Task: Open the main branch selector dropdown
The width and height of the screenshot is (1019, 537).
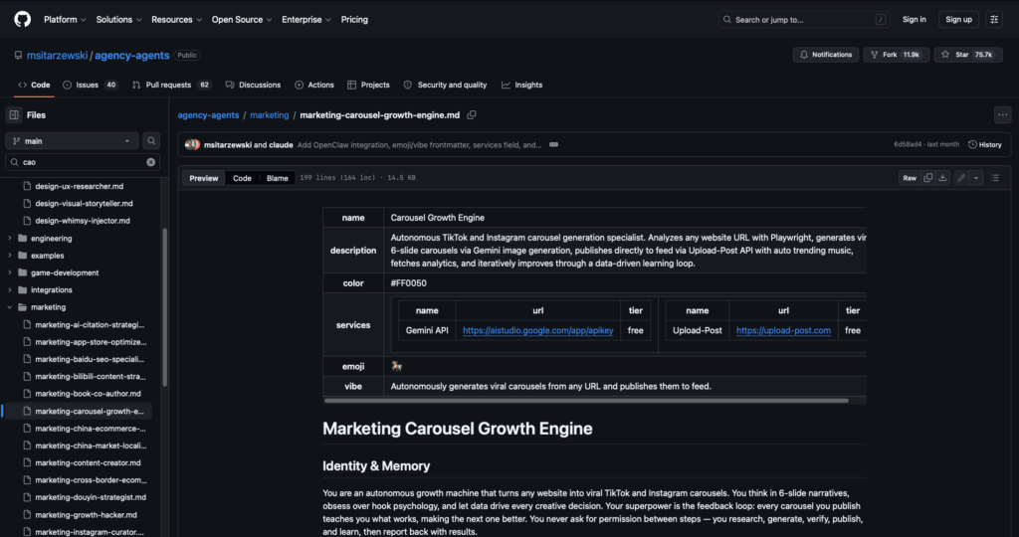Action: [72, 141]
